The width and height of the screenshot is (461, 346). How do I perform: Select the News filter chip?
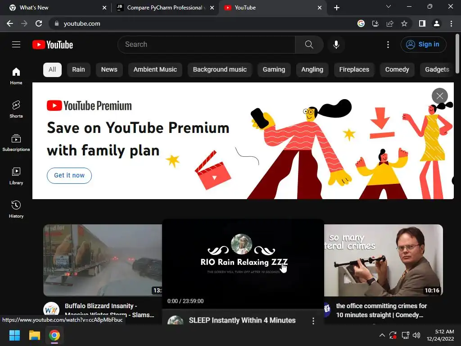tap(109, 70)
